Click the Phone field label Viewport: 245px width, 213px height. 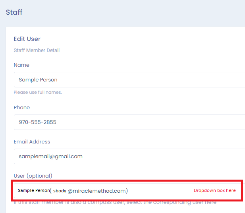[22, 107]
